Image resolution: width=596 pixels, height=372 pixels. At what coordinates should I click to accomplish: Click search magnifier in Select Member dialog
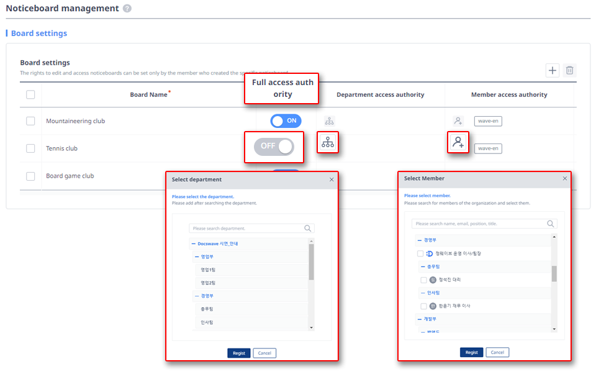pos(550,224)
